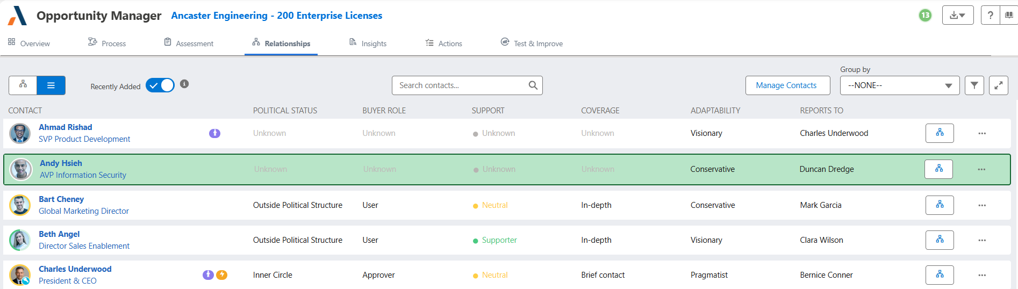
Task: Switch to list view
Action: pos(51,85)
